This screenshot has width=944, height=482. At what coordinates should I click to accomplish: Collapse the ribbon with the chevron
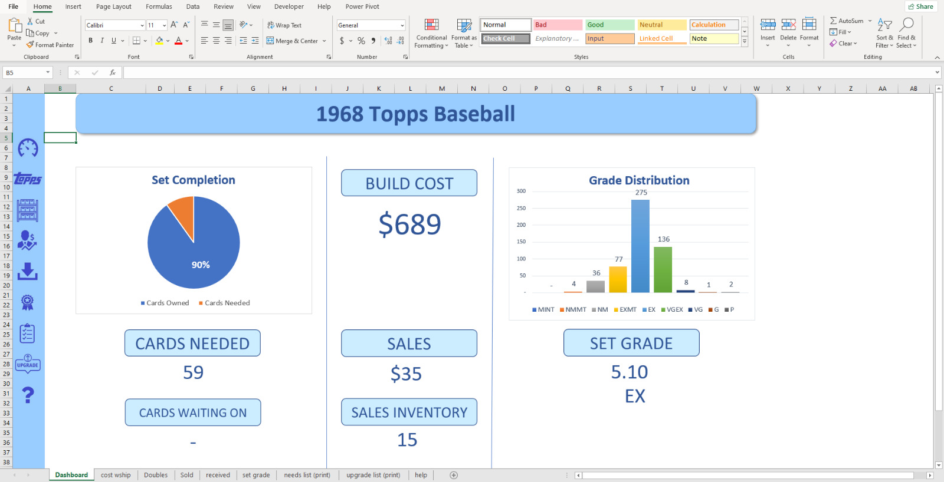click(937, 57)
